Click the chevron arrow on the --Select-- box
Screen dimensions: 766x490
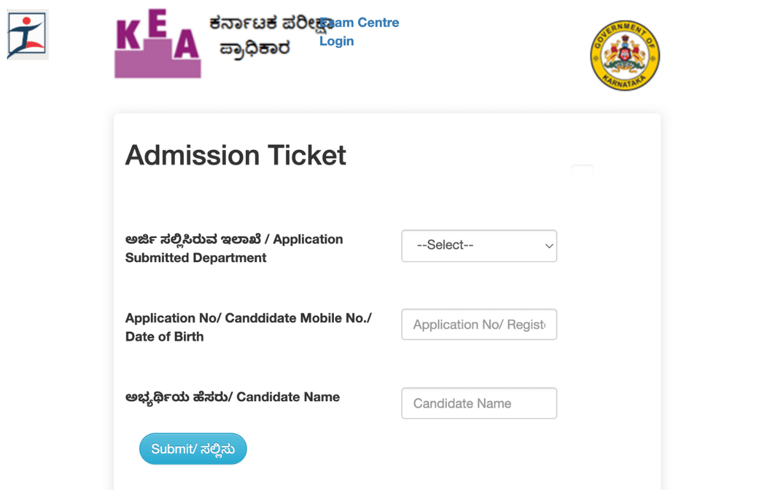(548, 246)
